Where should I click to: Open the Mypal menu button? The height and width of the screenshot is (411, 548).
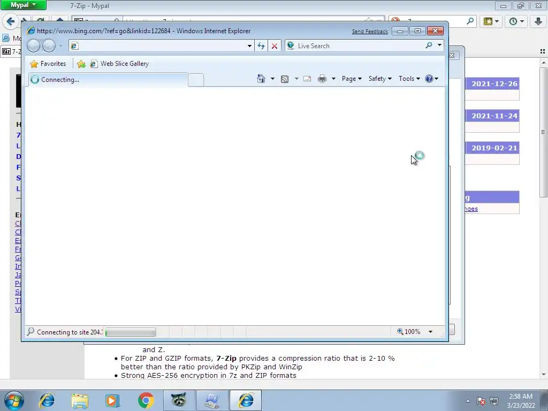pos(24,5)
